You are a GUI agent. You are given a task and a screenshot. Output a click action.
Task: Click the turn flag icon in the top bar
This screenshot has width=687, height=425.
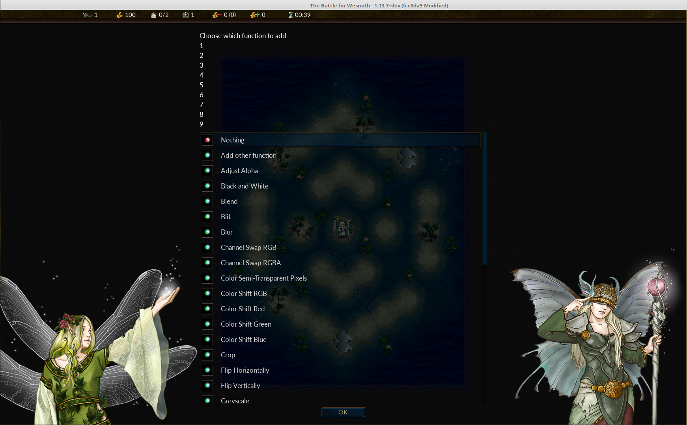[87, 15]
